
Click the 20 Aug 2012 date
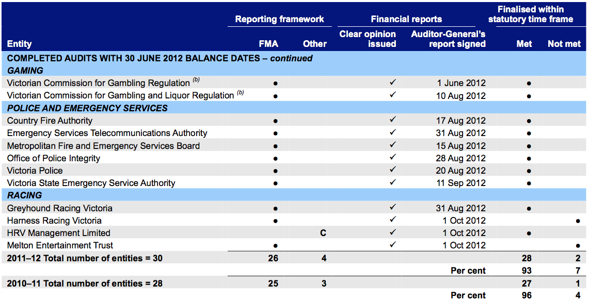[461, 171]
